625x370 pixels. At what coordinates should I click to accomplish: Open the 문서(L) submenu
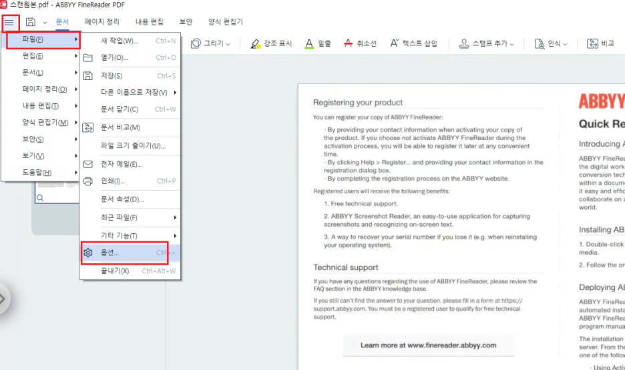(40, 73)
